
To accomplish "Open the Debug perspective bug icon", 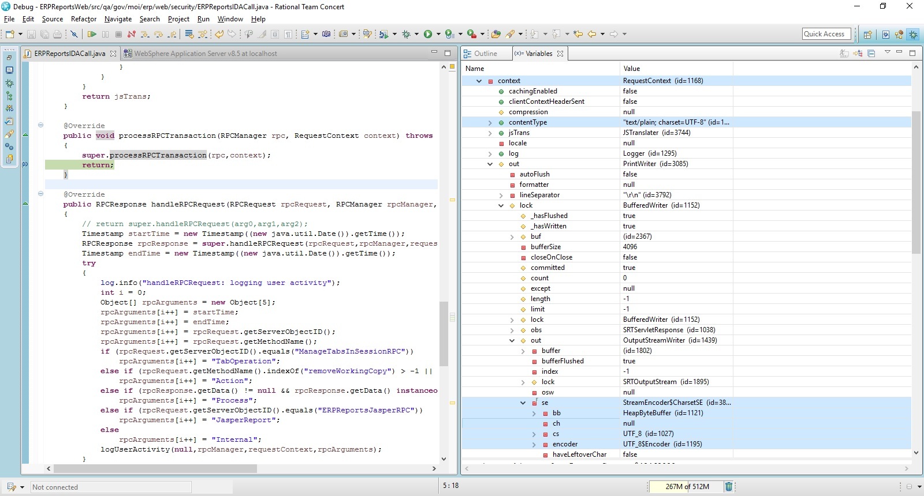I will [913, 35].
